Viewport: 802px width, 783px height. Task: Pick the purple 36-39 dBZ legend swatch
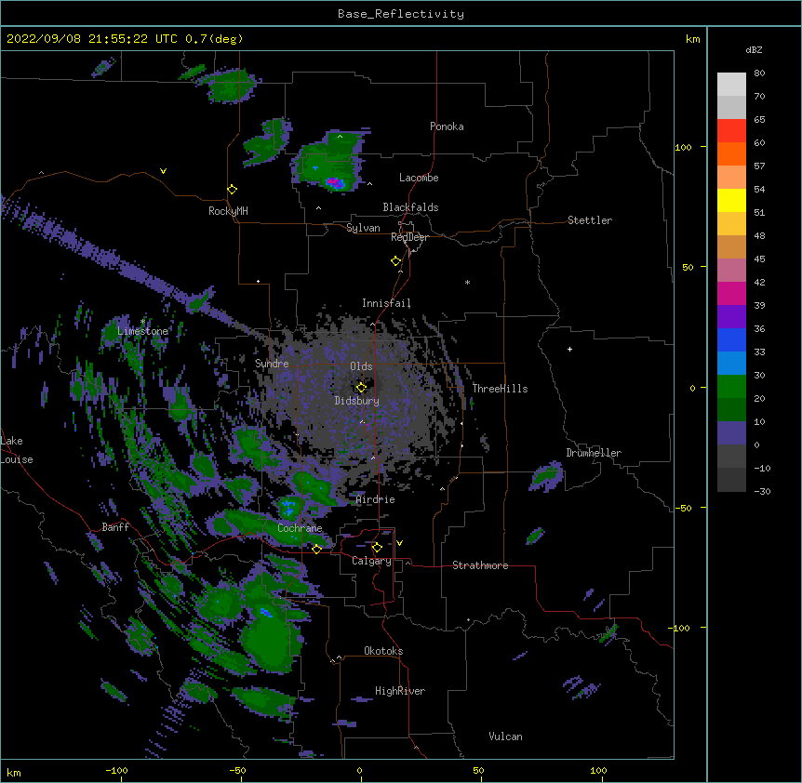pos(731,317)
